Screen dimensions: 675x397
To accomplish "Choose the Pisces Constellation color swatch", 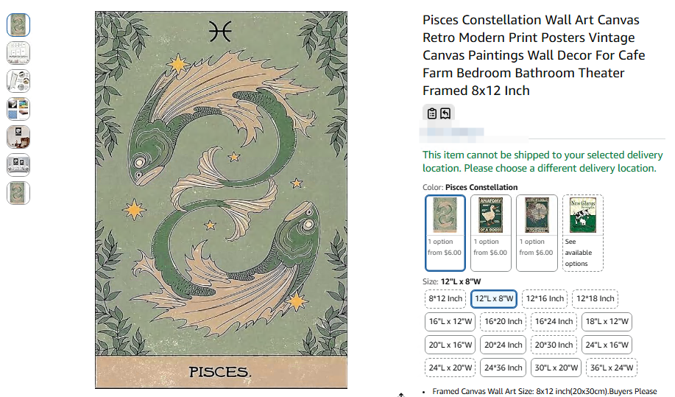I will pyautogui.click(x=445, y=228).
